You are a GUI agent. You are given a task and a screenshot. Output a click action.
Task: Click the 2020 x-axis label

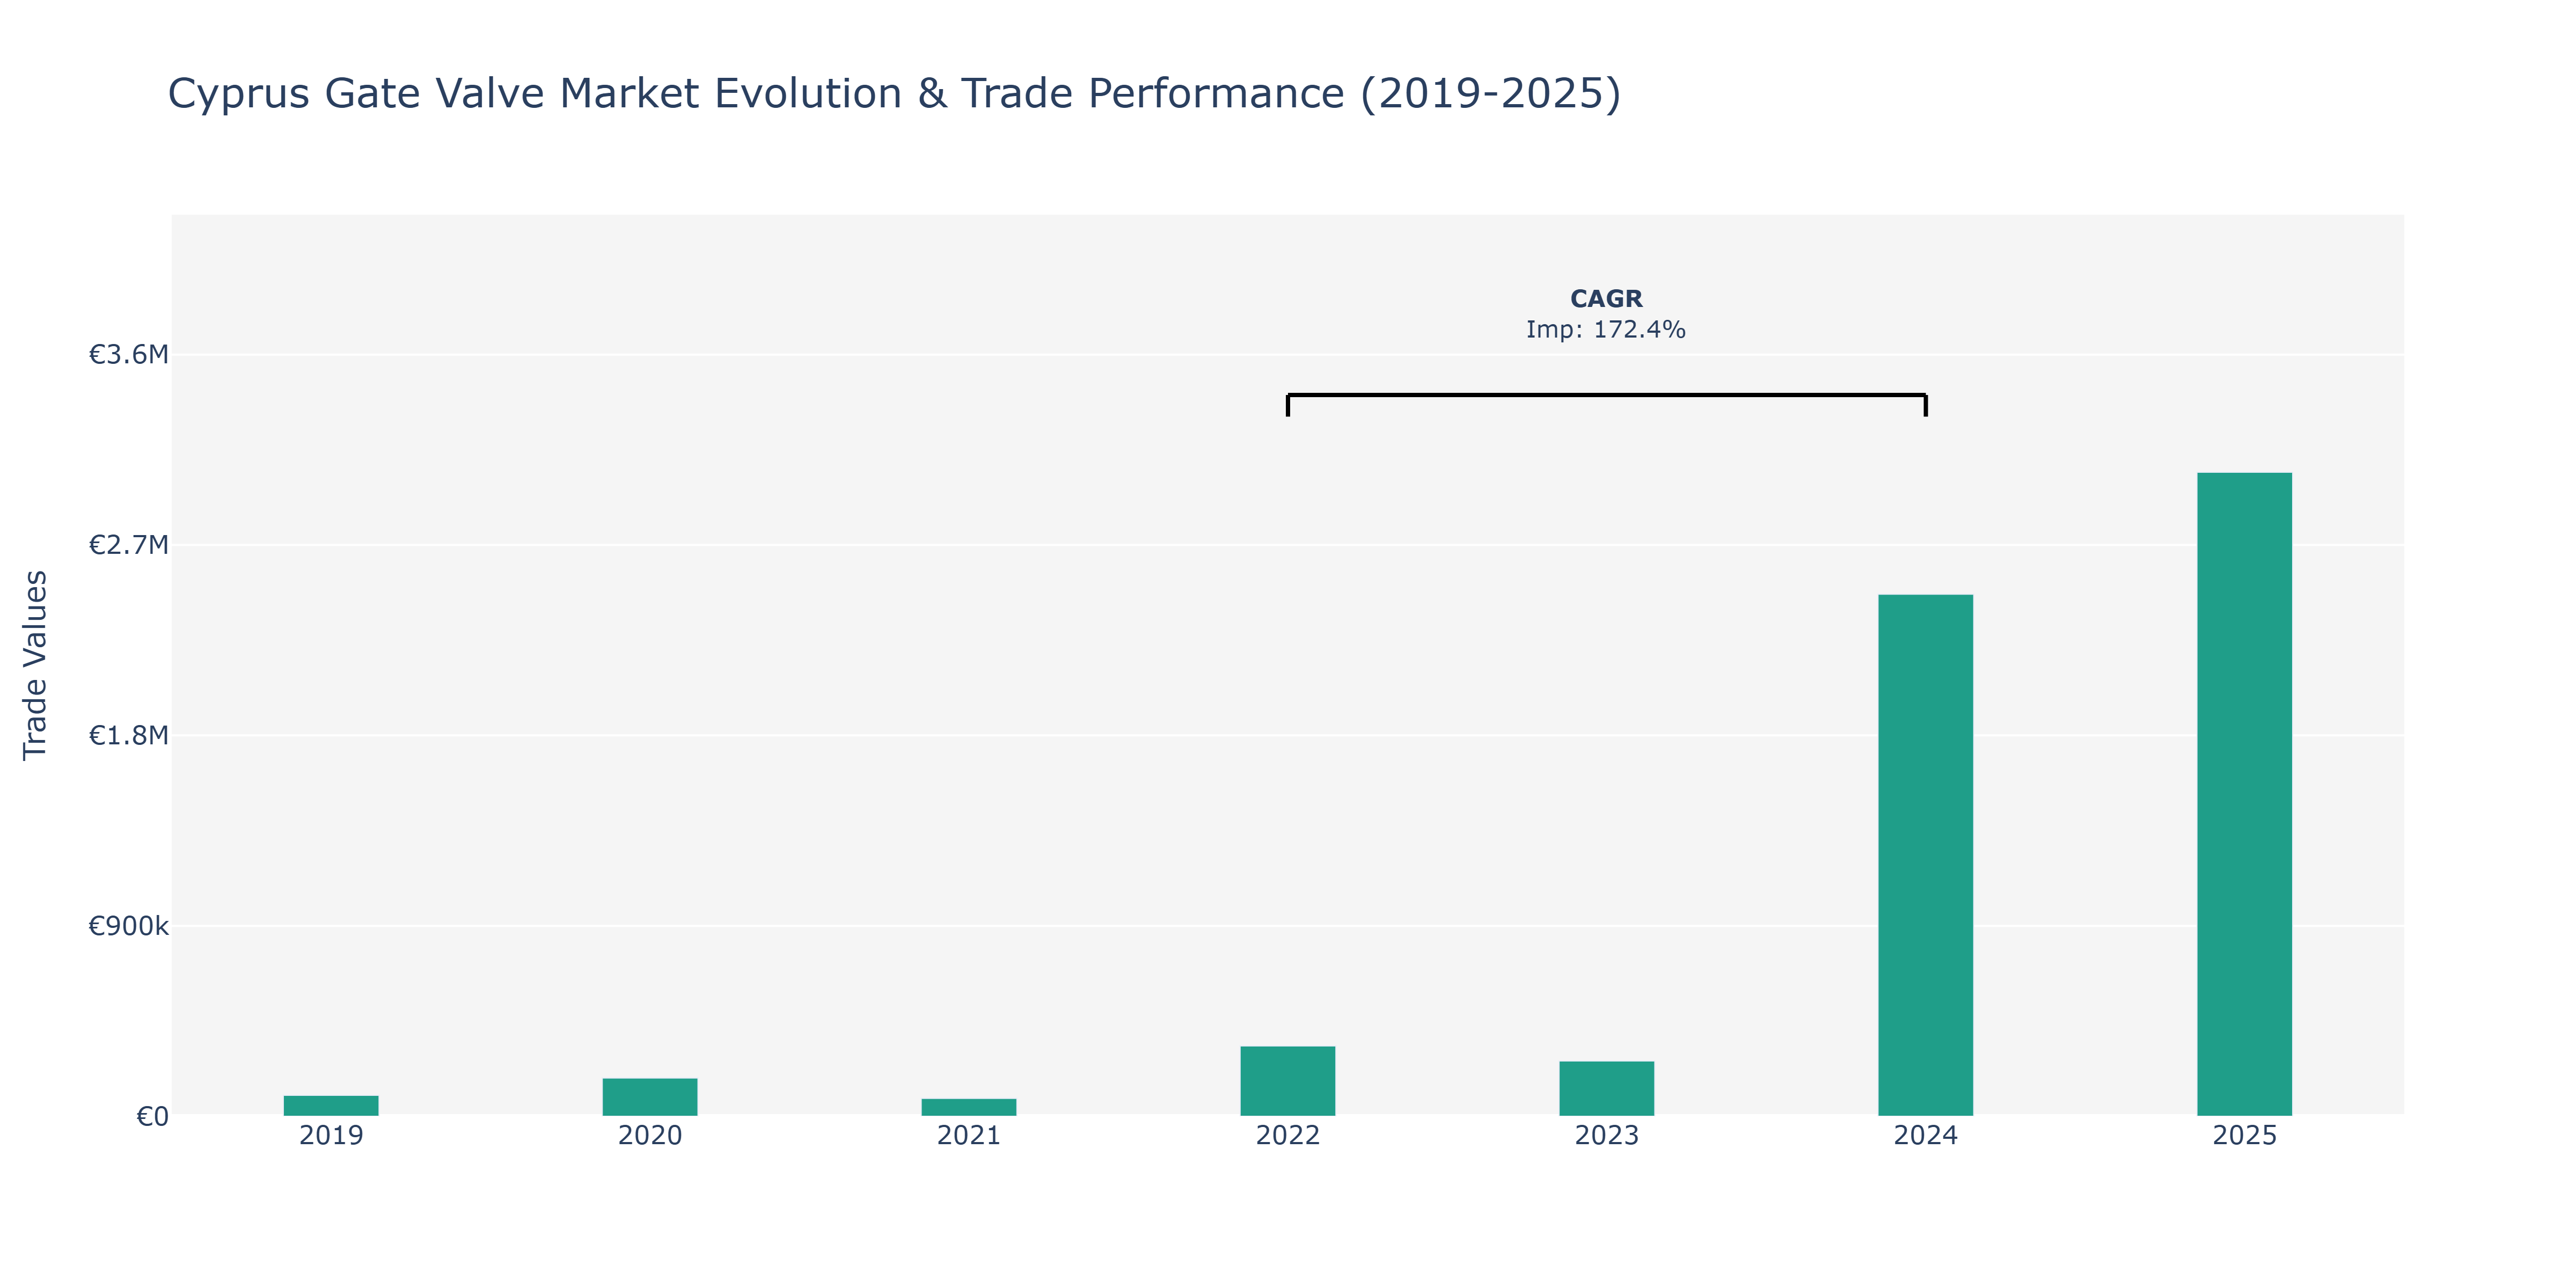(x=650, y=1136)
